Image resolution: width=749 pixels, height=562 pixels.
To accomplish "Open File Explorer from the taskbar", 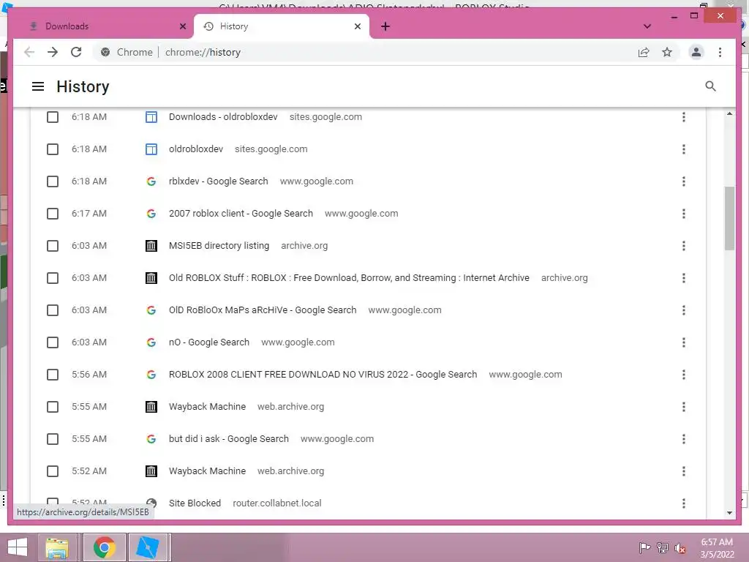I will pos(57,547).
